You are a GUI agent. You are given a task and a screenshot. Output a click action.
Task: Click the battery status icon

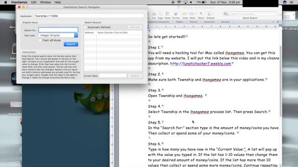(x=204, y=2)
